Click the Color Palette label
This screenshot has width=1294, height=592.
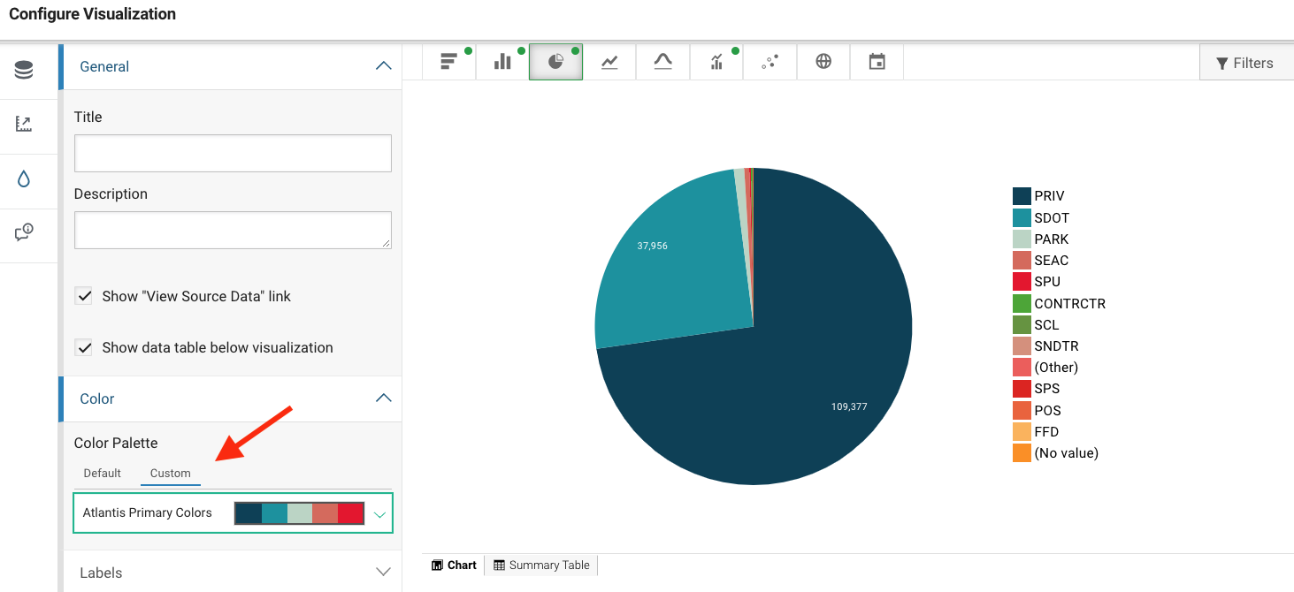(116, 443)
